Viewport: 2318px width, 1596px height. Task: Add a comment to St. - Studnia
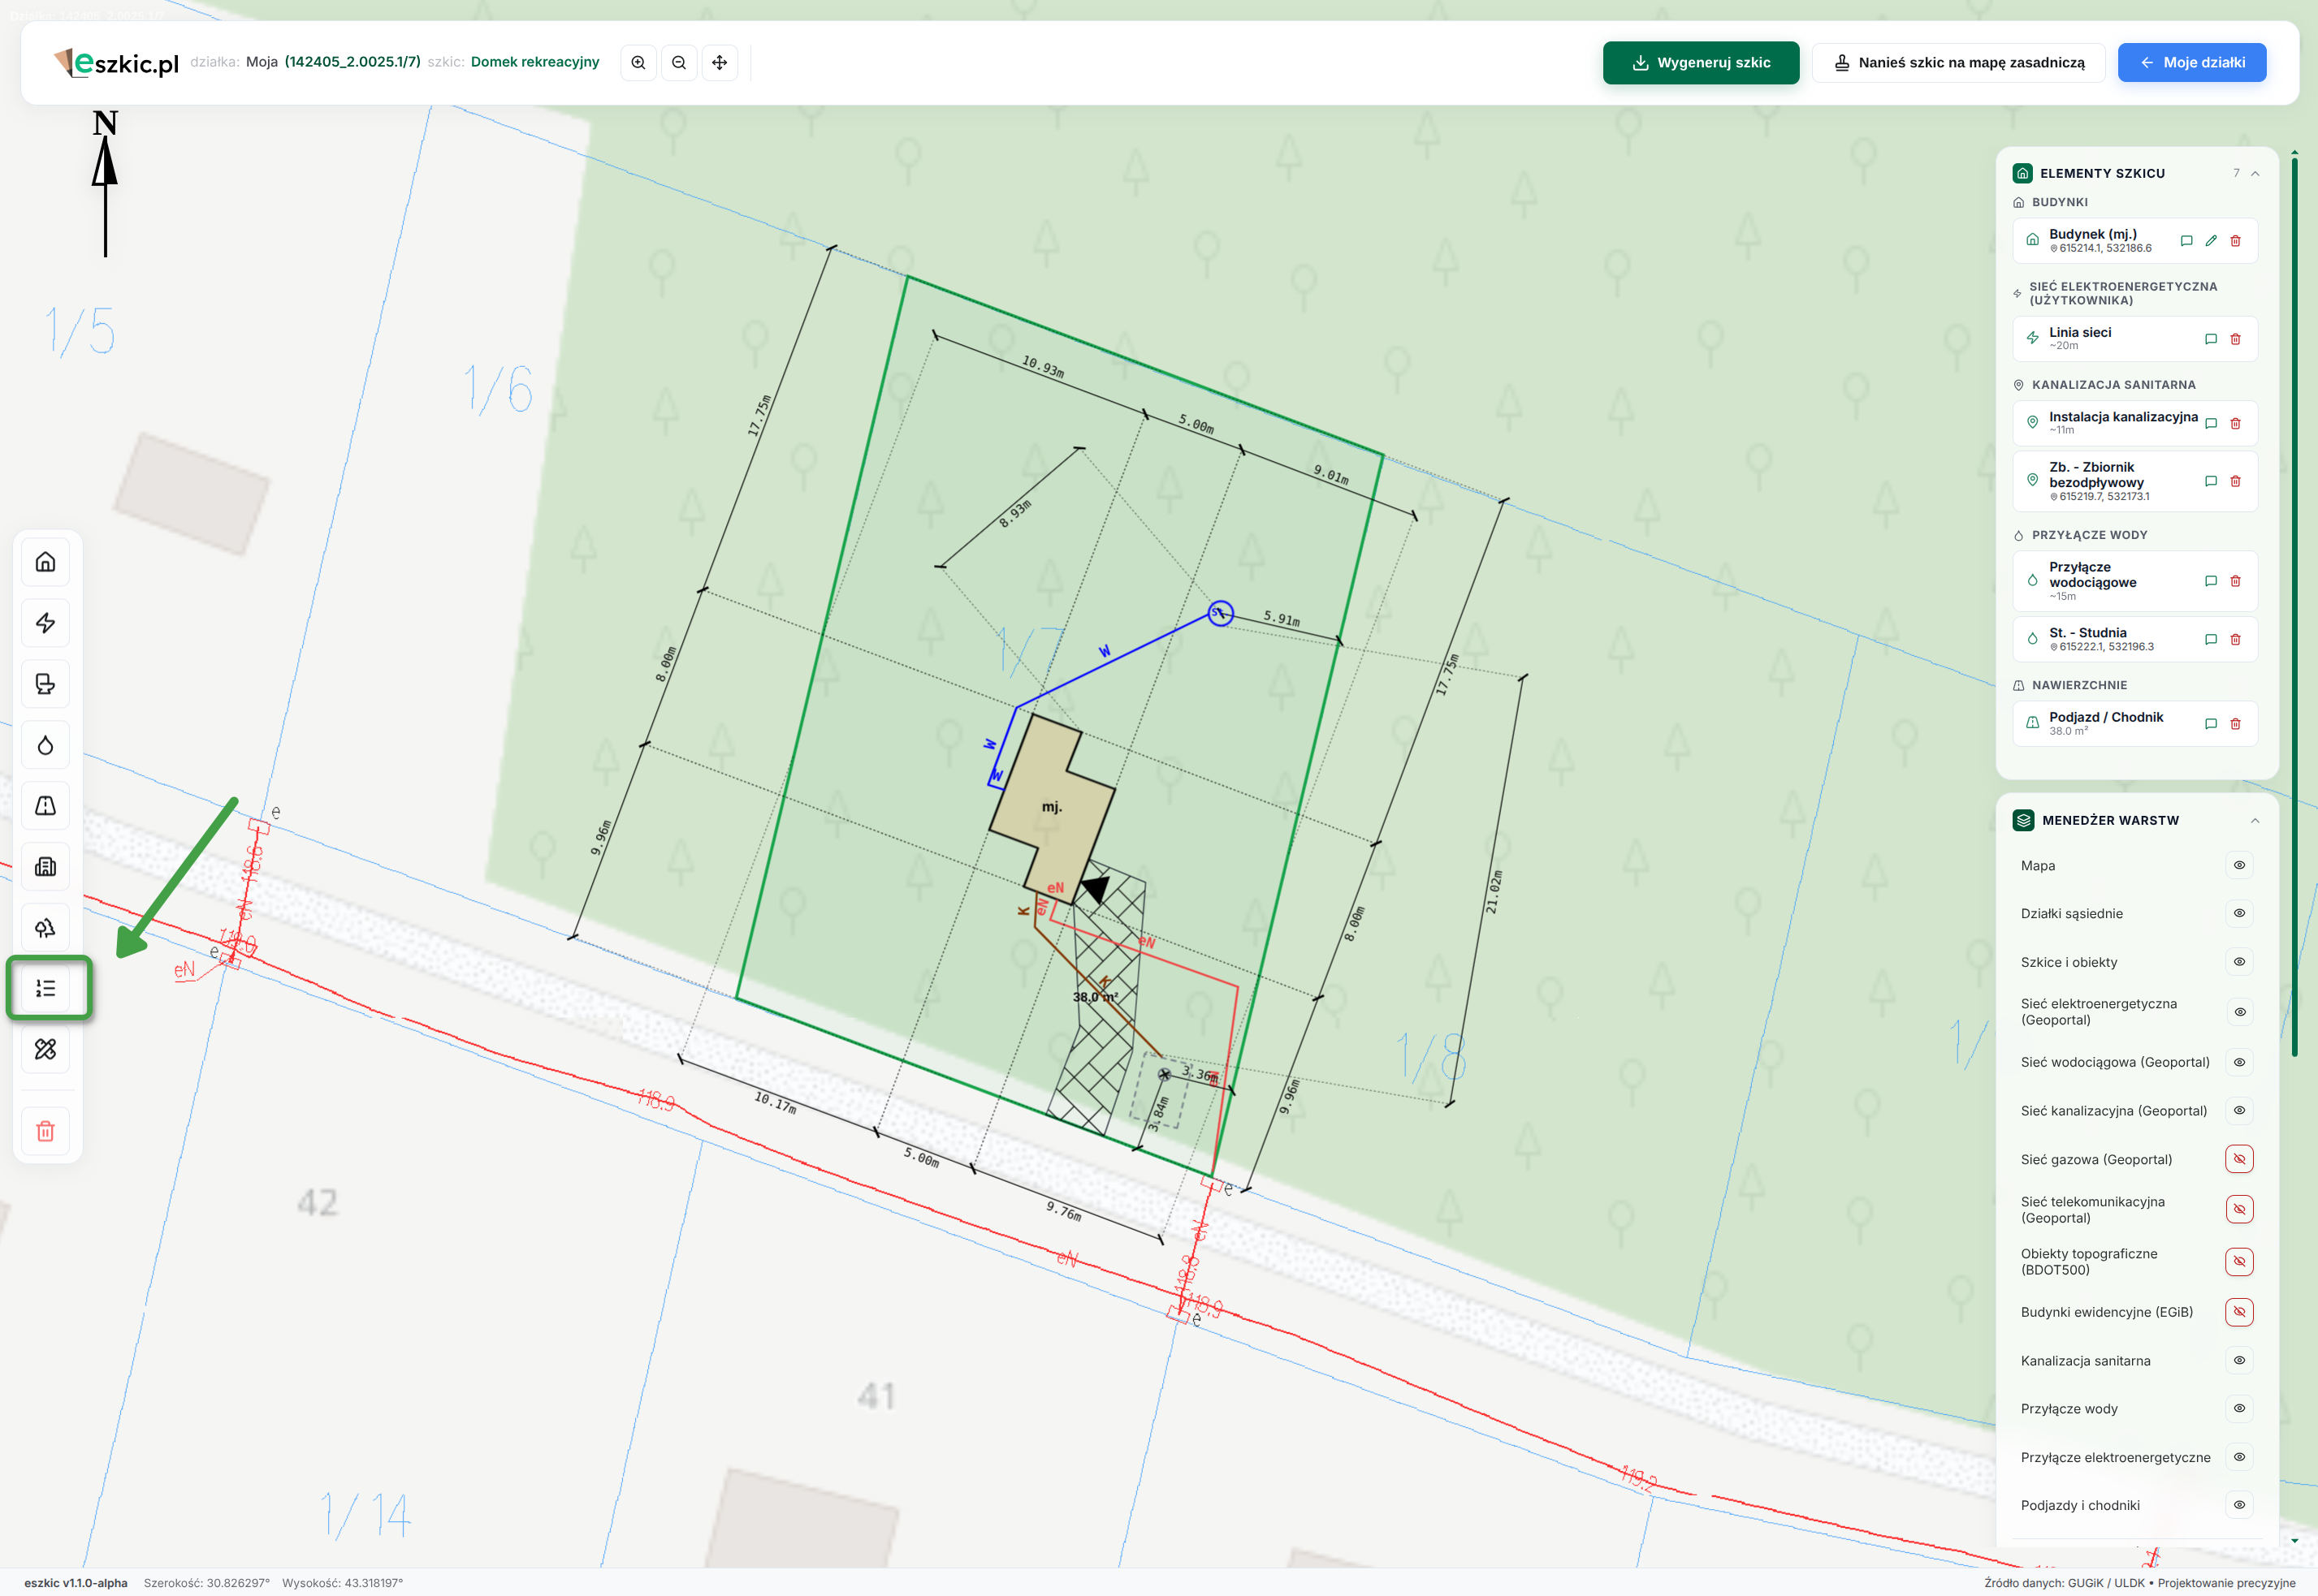pos(2211,639)
